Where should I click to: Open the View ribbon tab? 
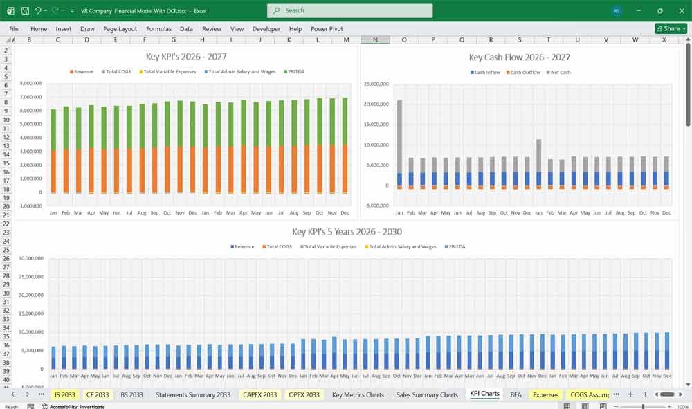click(x=237, y=28)
